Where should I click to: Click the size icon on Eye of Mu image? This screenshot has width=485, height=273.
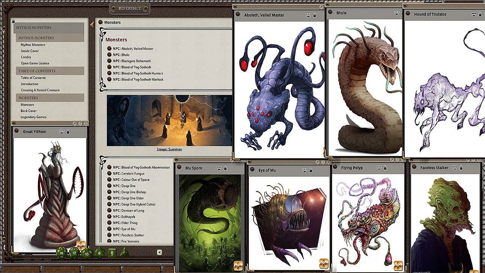[x=324, y=264]
